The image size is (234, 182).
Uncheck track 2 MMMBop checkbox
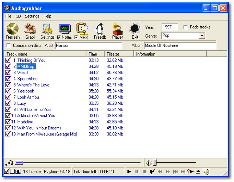pos(8,66)
